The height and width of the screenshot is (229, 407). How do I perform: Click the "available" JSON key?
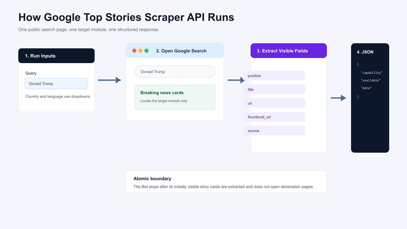point(371,80)
